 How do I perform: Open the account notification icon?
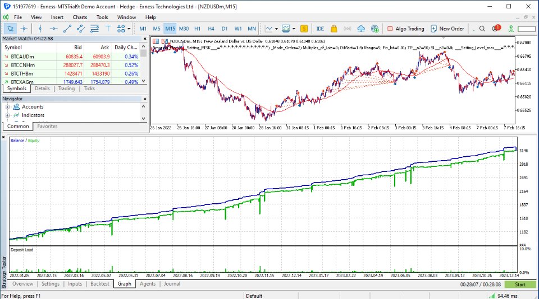pyautogui.click(x=496, y=29)
